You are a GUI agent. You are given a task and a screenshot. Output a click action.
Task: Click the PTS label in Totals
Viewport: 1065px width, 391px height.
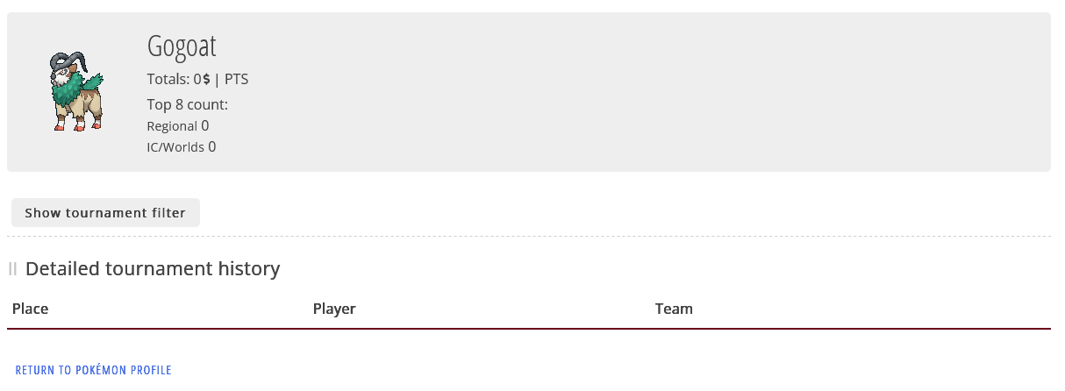237,79
